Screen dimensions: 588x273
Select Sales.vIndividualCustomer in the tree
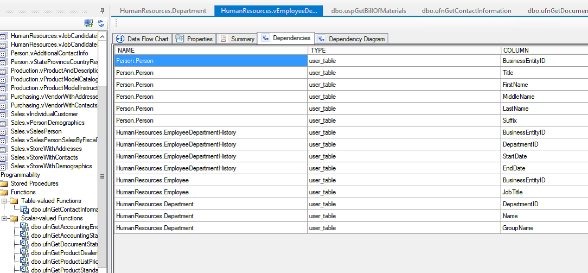44,114
